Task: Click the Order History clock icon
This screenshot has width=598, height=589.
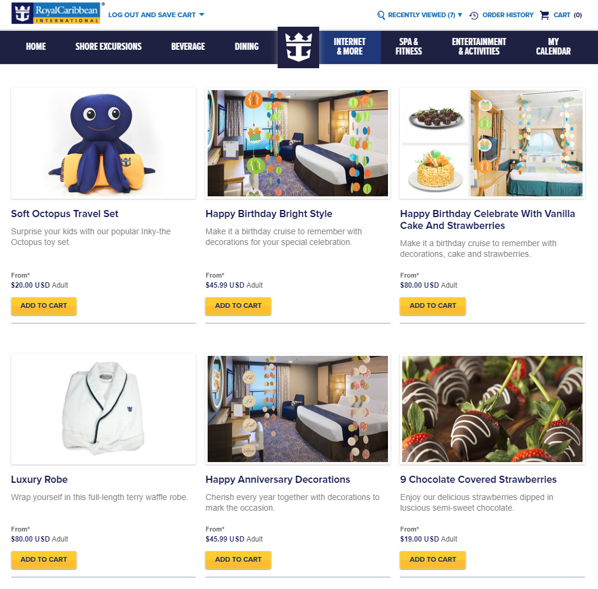Action: [x=473, y=15]
